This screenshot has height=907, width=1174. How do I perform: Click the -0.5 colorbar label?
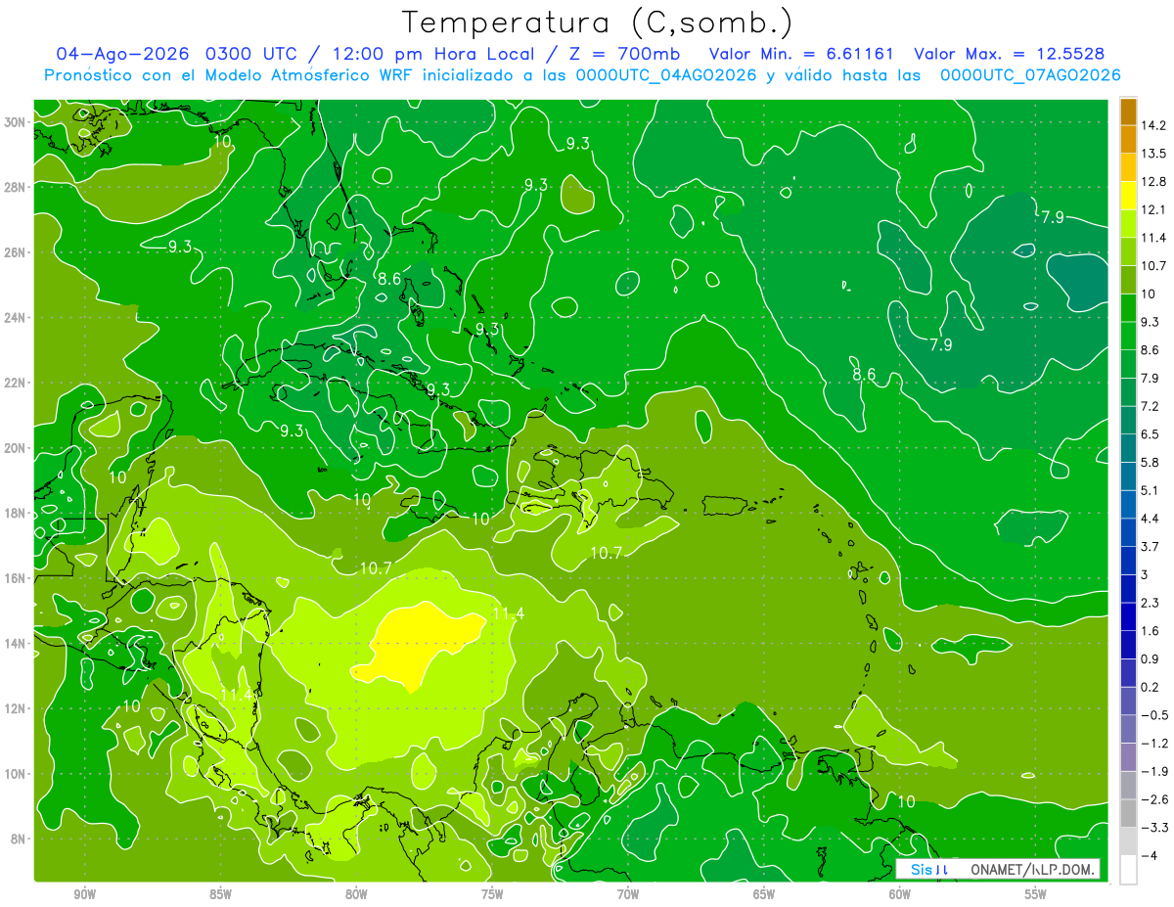pyautogui.click(x=1153, y=715)
